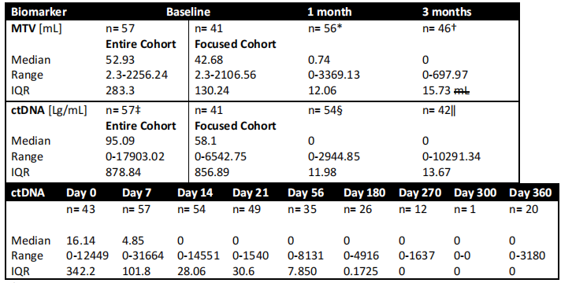Click the 1 month column header
Screen dimensions: 561x283
[329, 12]
